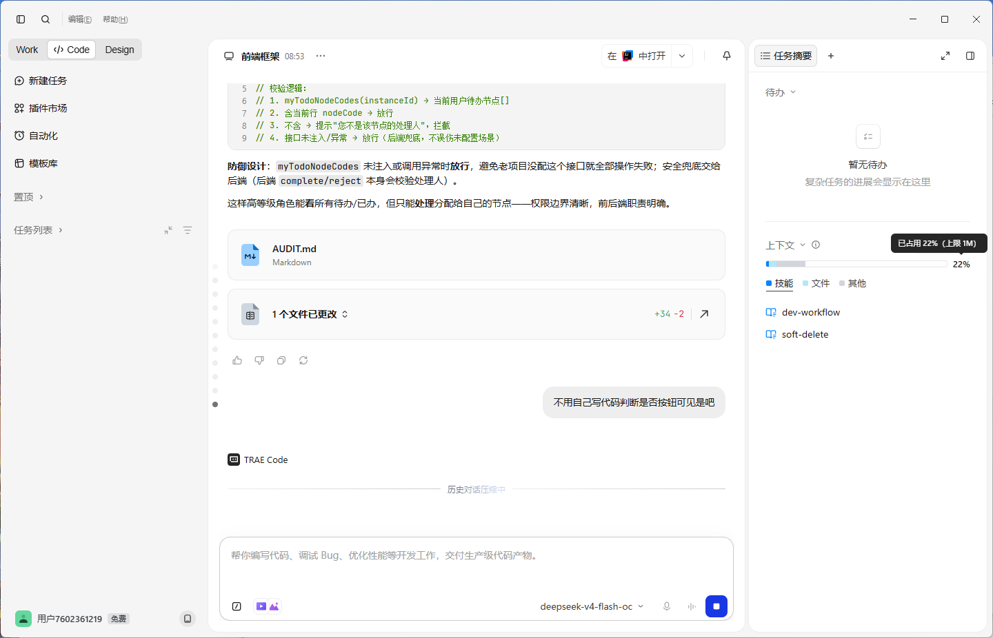Open the dev-workflow skill

click(x=803, y=312)
